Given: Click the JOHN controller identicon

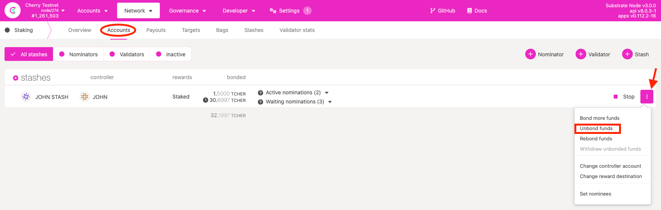Looking at the screenshot, I should click(84, 97).
